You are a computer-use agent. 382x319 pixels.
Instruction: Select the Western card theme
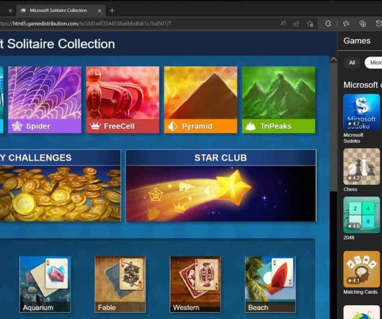click(195, 284)
